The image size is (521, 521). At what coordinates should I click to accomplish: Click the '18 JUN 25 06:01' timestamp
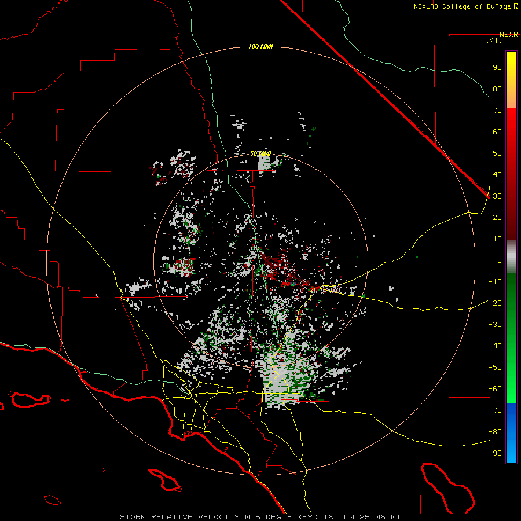click(x=362, y=517)
